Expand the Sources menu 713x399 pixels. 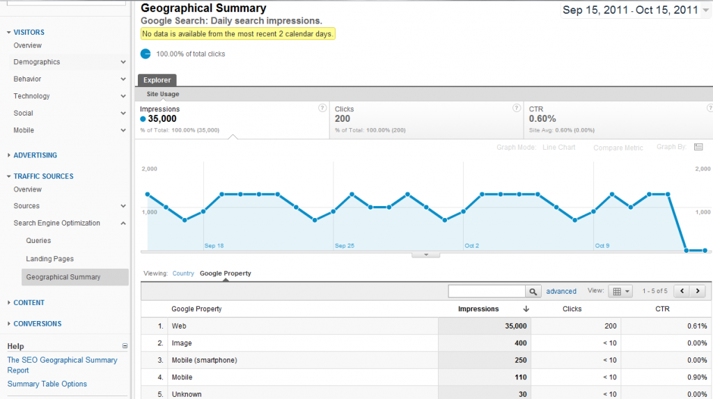pyautogui.click(x=123, y=206)
